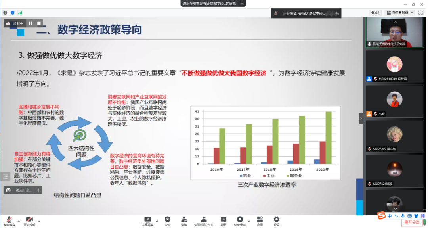Open meeting 设置 settings gear
Viewport: 428px width, 228px height.
pos(276,220)
